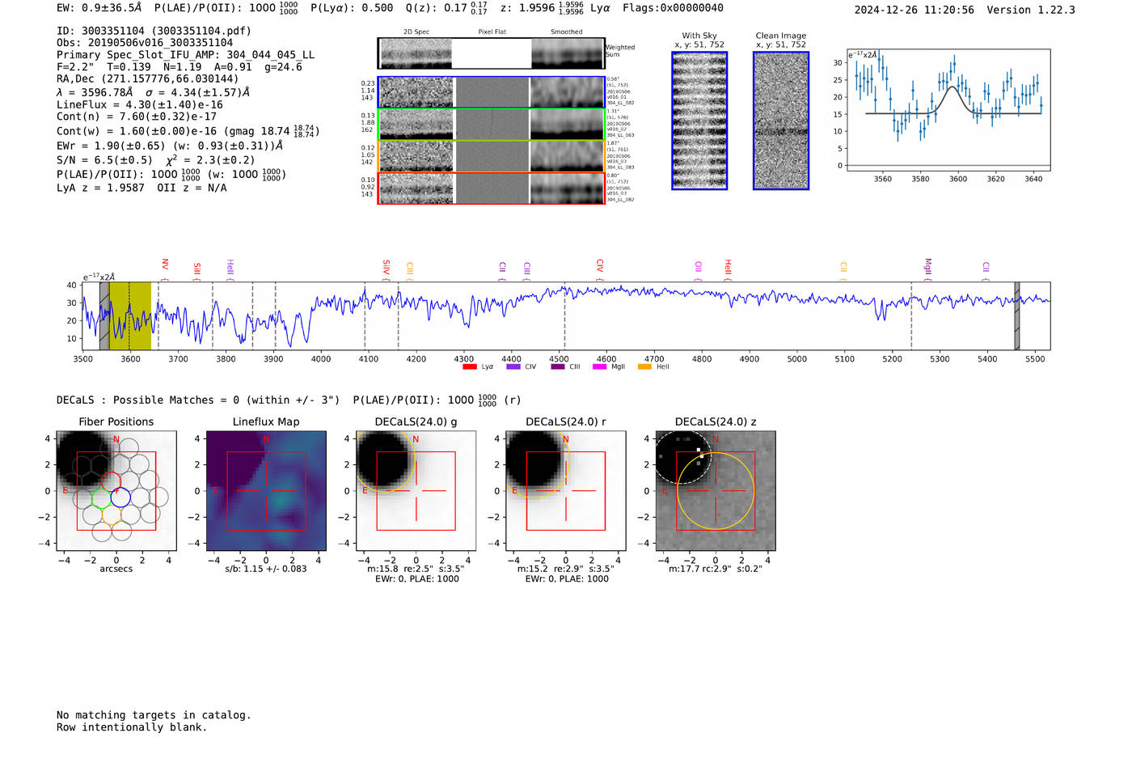1132x771 pixels.
Task: Open the Clean Image cutout
Action: (781, 121)
